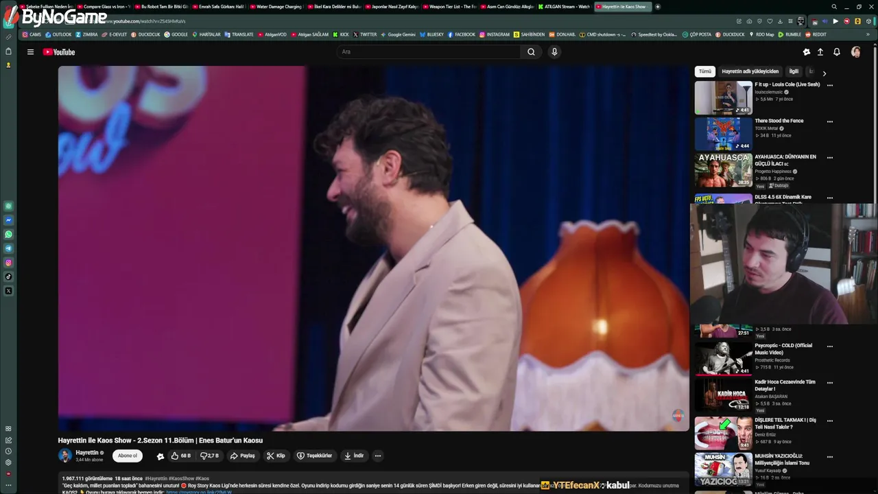
Task: Focus the YouTube 'Ara' search field
Action: [x=429, y=52]
